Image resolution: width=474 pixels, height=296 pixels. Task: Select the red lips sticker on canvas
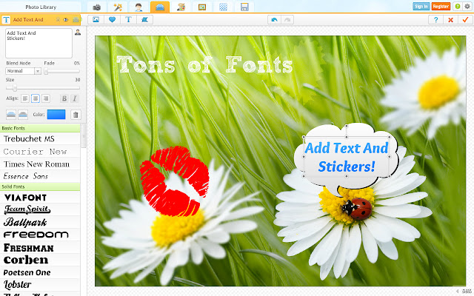coord(175,181)
